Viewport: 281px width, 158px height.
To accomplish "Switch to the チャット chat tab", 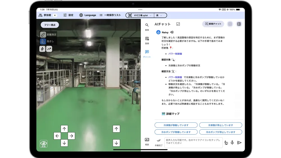I will tap(147, 54).
